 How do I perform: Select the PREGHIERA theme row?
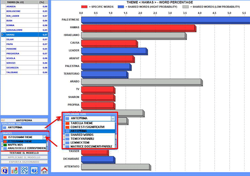pos(24,54)
